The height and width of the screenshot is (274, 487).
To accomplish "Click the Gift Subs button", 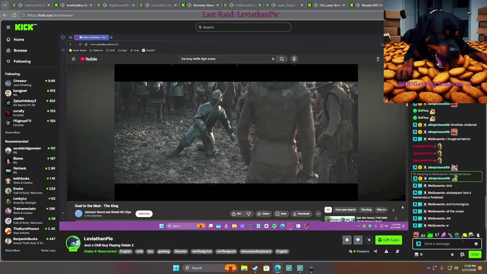I will [388, 240].
